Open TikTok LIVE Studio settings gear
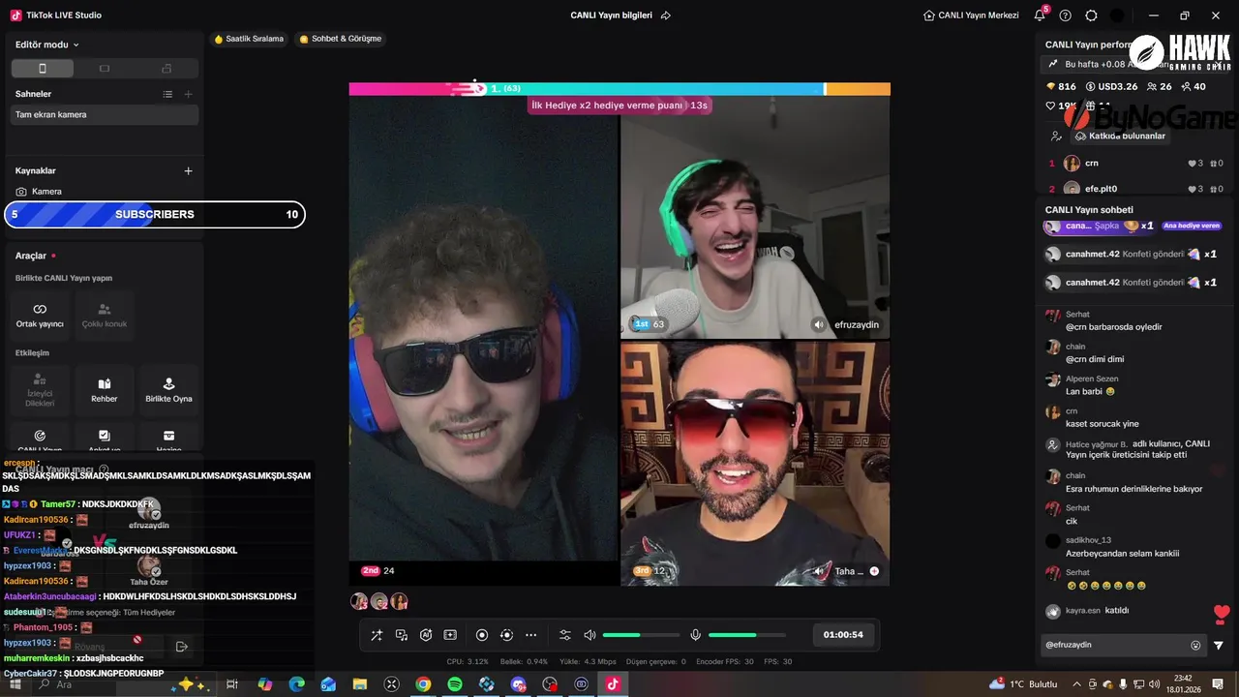This screenshot has width=1239, height=697. point(1092,15)
